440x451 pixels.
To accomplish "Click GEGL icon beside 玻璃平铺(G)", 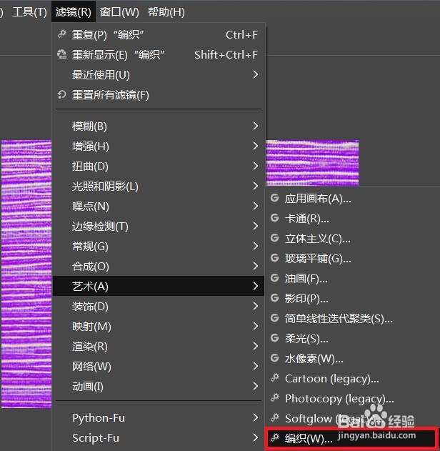I will click(x=275, y=258).
